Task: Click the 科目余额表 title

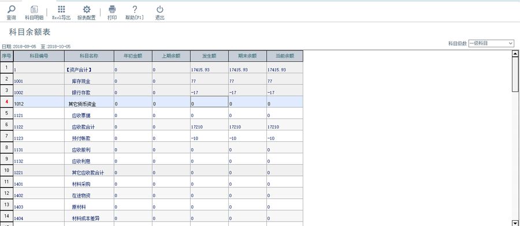Action: pos(29,32)
